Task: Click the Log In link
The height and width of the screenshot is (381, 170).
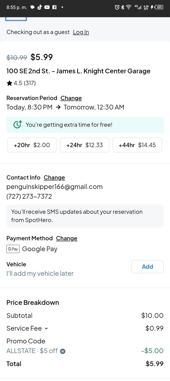Action: tap(81, 32)
